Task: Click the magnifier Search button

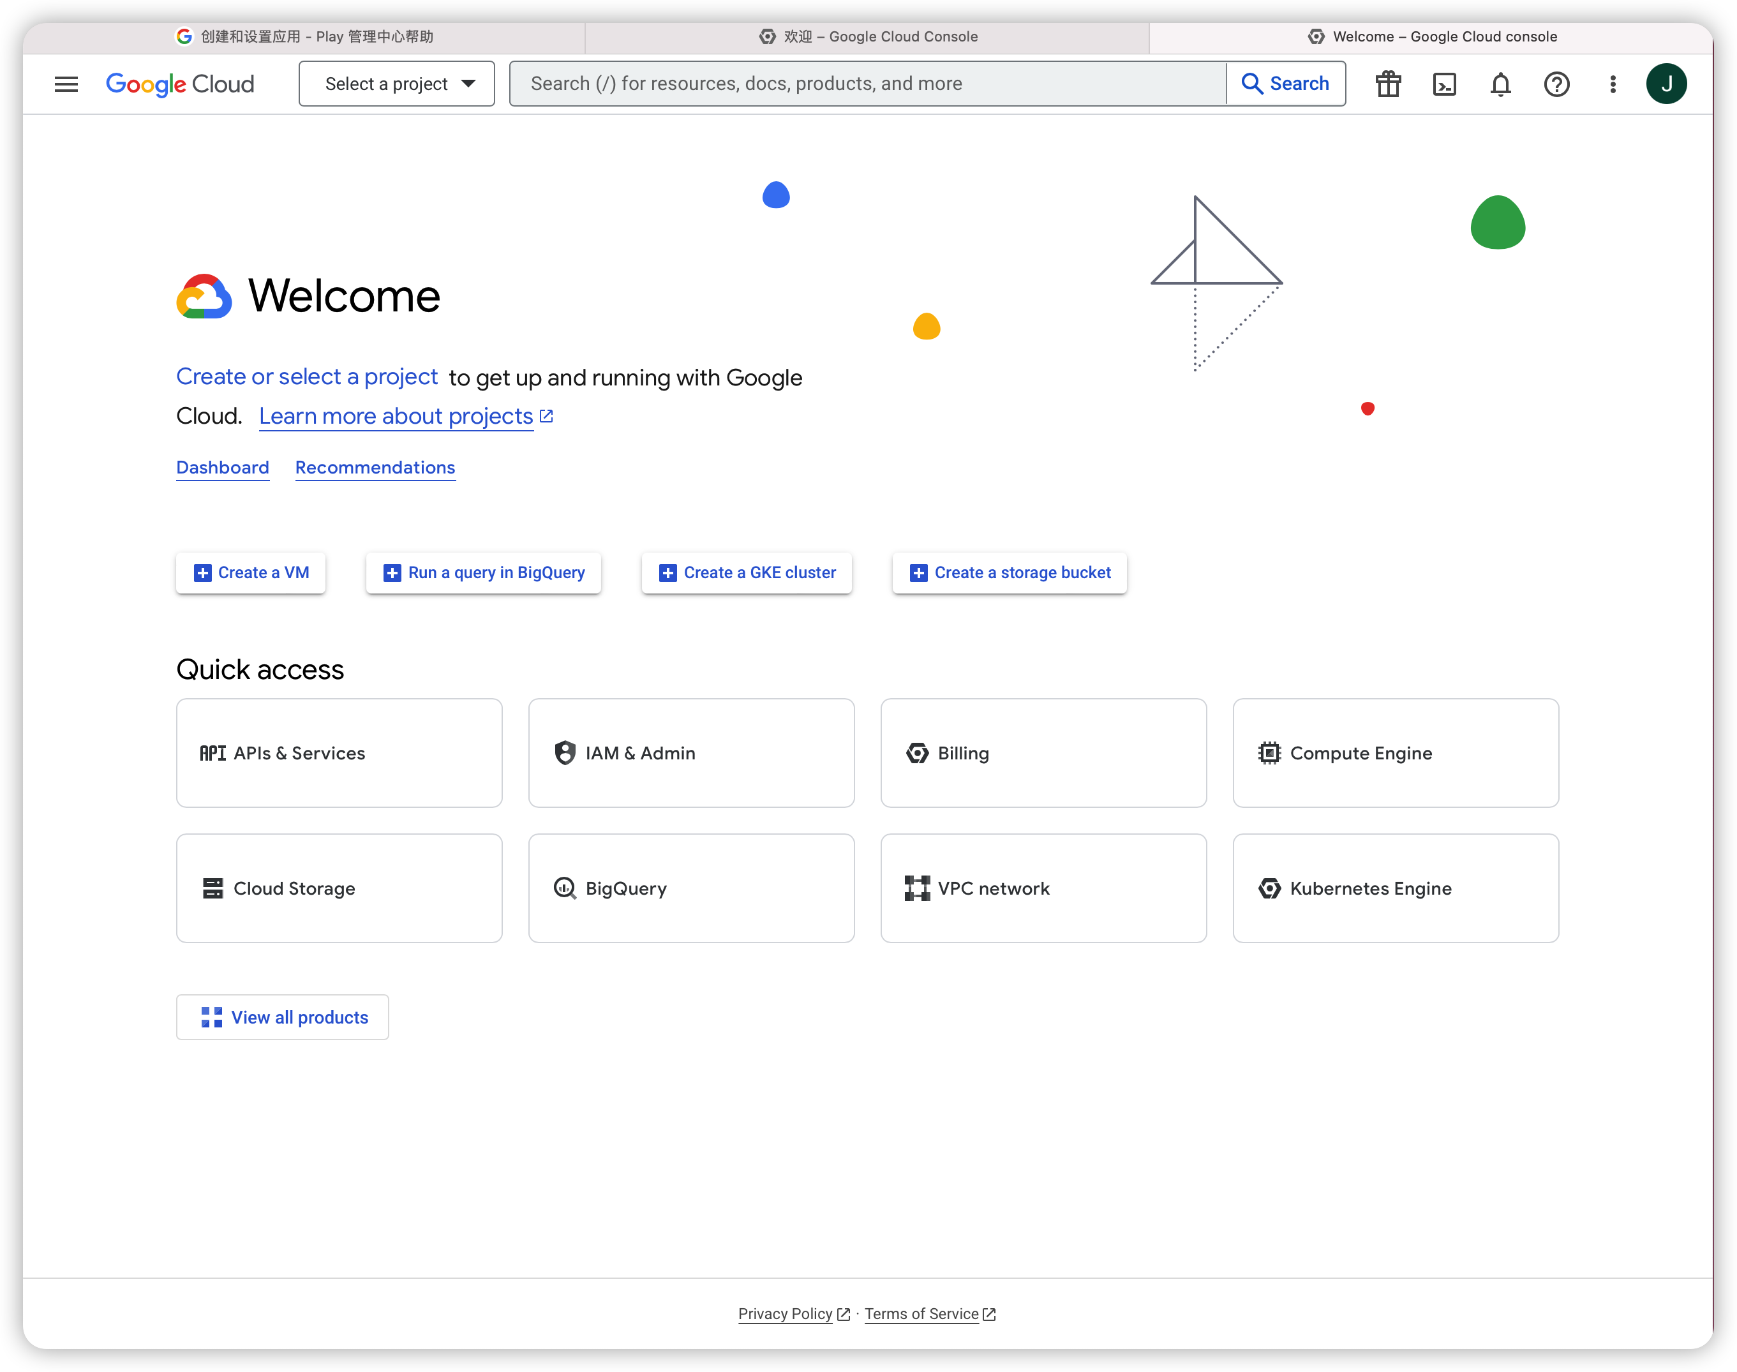Action: [1286, 84]
